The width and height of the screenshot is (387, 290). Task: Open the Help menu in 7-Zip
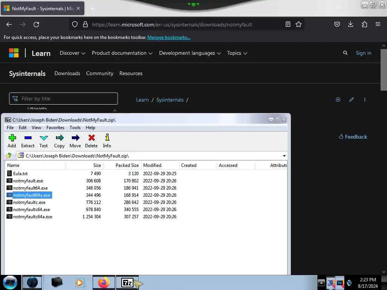pyautogui.click(x=90, y=128)
